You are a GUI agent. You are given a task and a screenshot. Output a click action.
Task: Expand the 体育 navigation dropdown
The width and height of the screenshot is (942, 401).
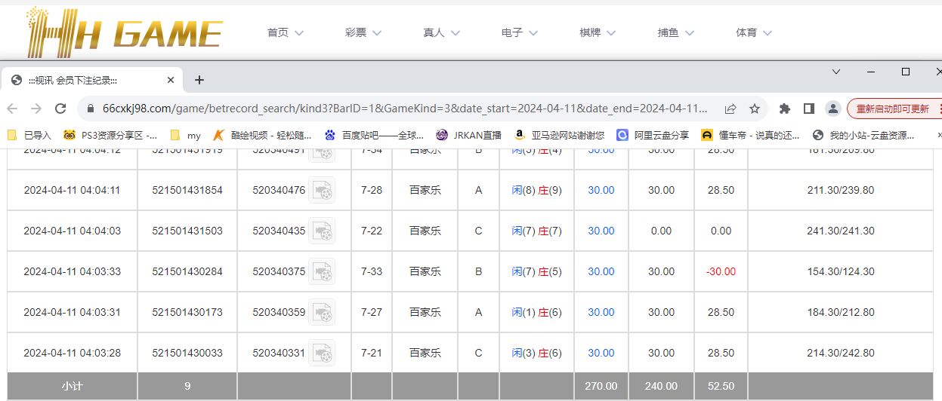pyautogui.click(x=754, y=33)
